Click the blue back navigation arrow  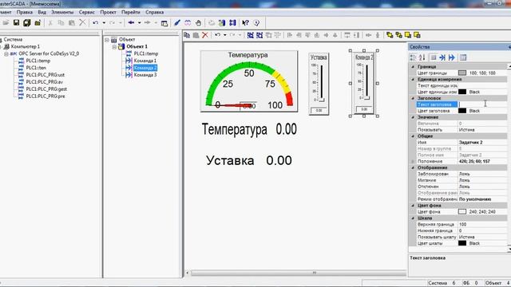[131, 23]
